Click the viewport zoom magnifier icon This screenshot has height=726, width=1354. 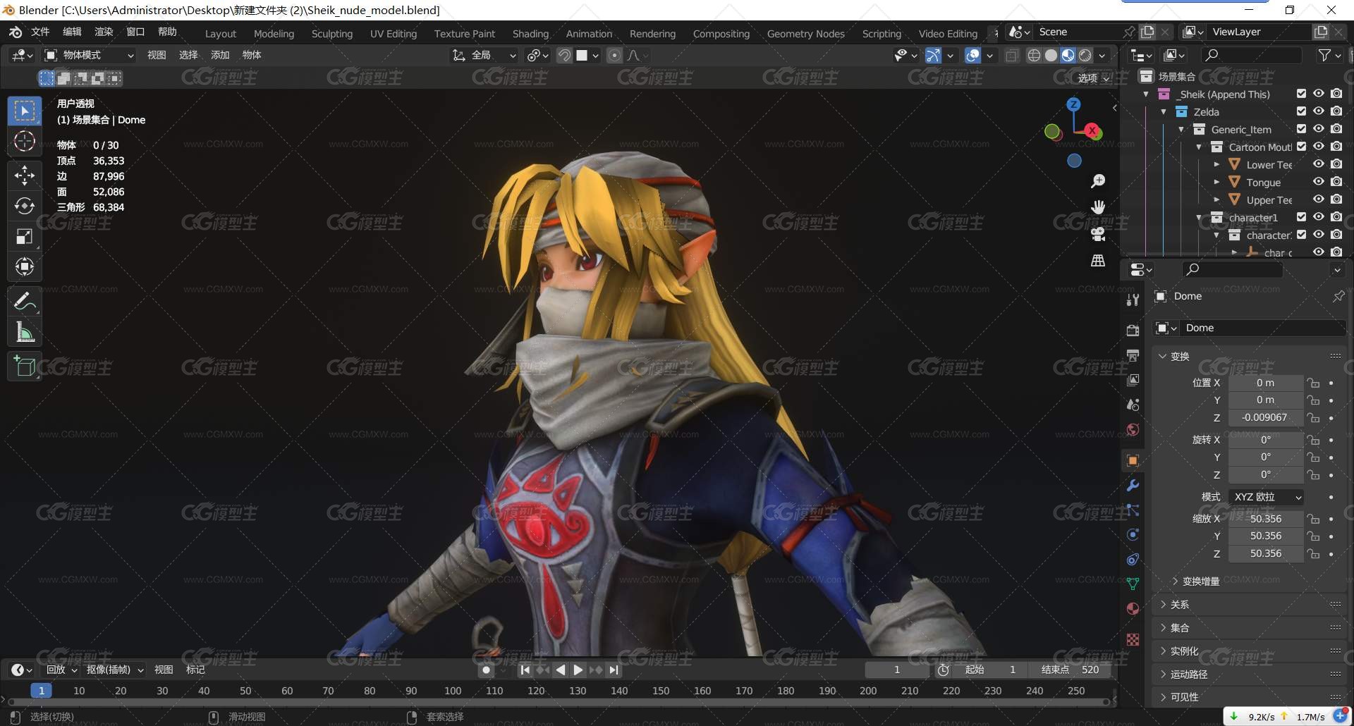coord(1098,182)
